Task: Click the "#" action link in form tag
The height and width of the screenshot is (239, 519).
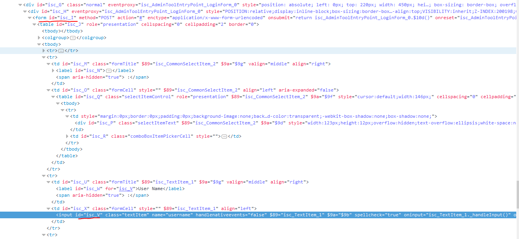Action: pos(141,18)
